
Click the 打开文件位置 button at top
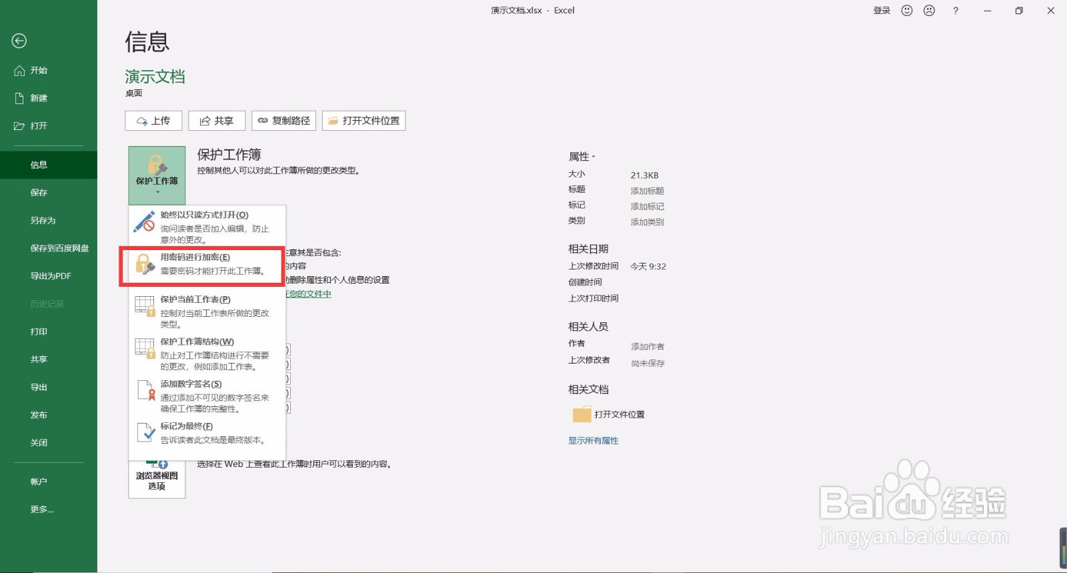coord(364,121)
